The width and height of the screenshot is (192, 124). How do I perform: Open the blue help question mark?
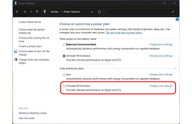177,19
